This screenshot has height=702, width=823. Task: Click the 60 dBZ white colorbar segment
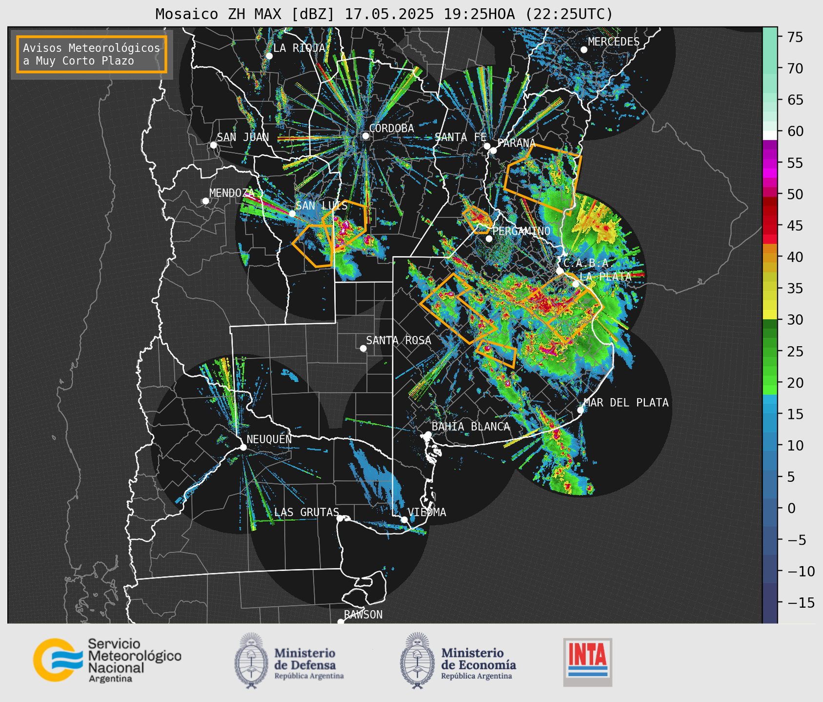[770, 135]
